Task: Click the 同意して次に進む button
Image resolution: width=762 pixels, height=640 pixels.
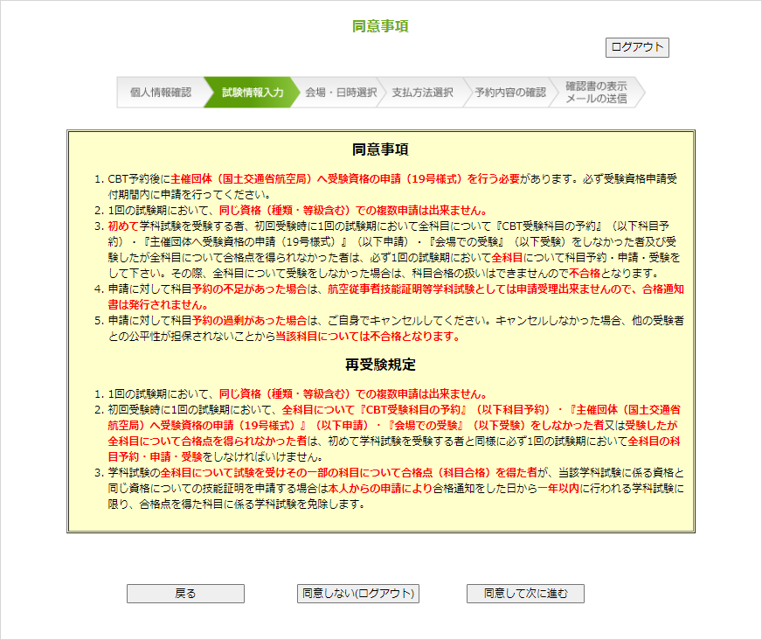Action: coord(525,594)
